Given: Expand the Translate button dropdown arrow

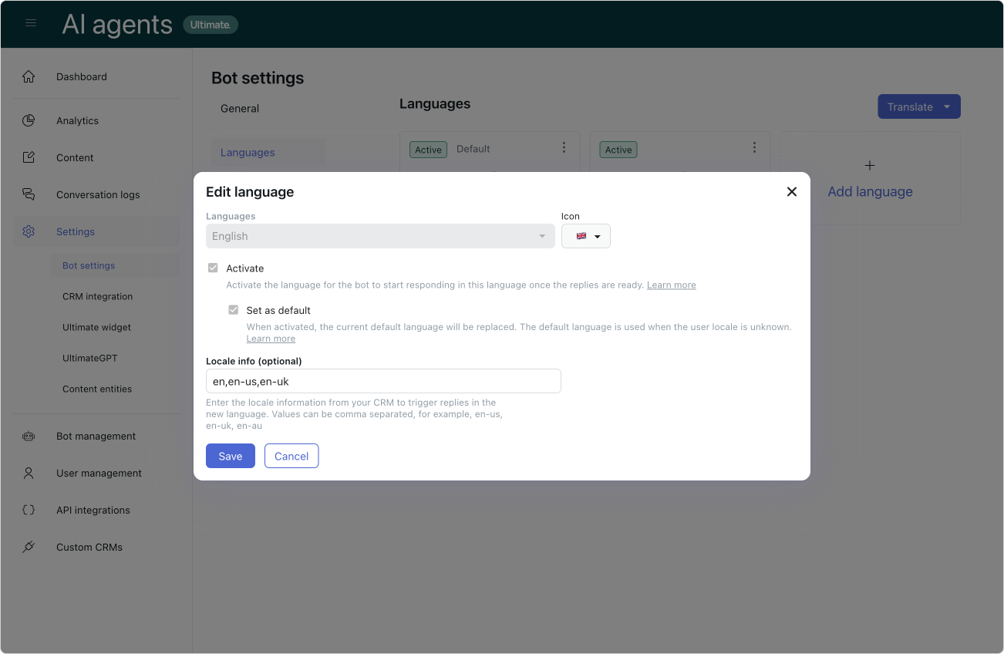Looking at the screenshot, I should click(x=947, y=107).
